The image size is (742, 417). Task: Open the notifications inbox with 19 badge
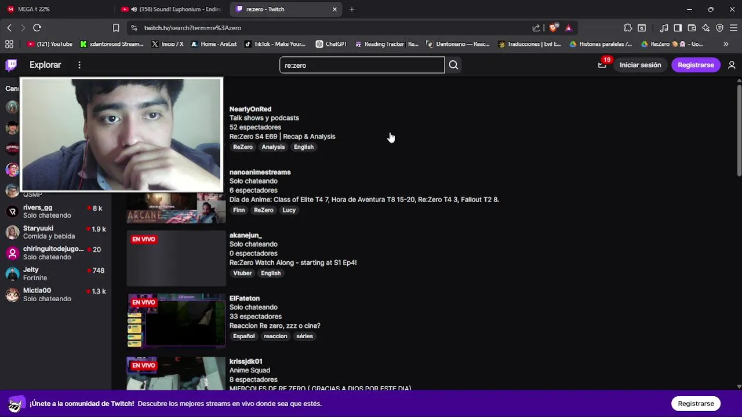coord(602,65)
